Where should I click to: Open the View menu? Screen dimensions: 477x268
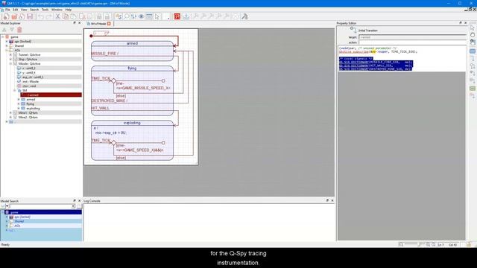pos(24,10)
